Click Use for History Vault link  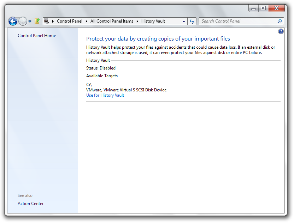[x=105, y=95]
